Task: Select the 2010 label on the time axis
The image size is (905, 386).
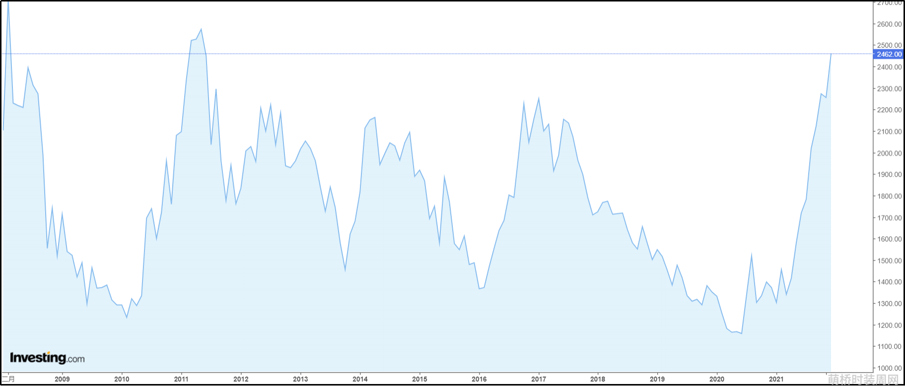Action: click(x=122, y=379)
